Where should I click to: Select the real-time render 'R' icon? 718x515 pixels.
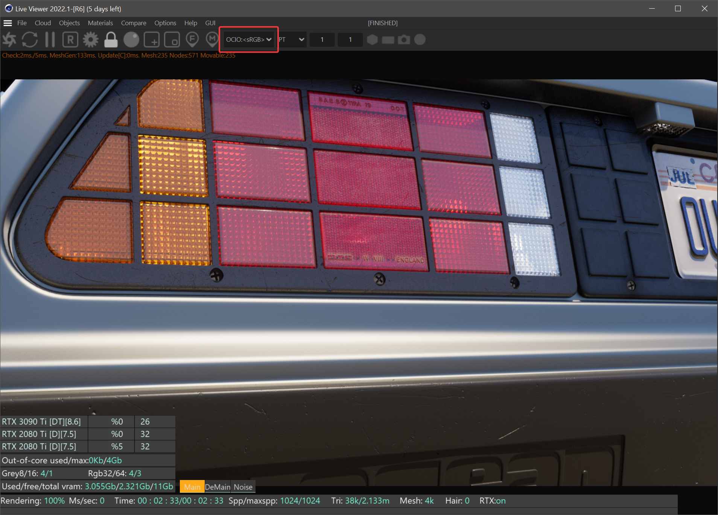pos(70,39)
